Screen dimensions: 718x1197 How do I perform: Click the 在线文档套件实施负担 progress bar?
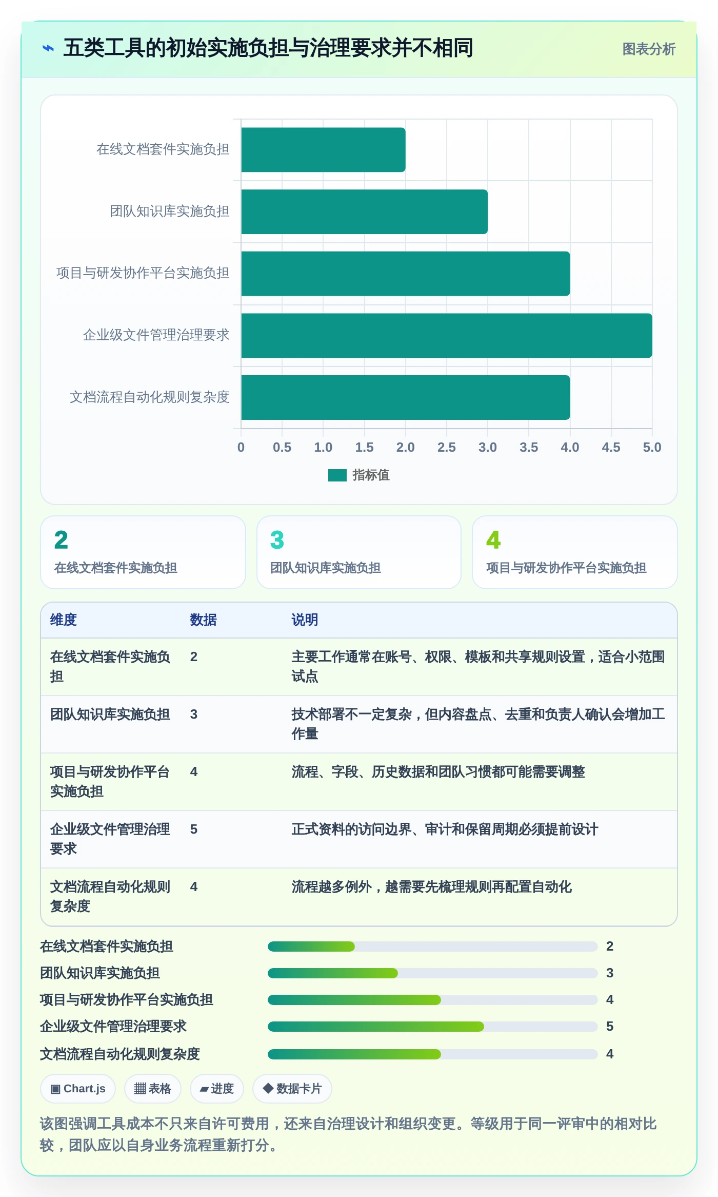[x=433, y=947]
